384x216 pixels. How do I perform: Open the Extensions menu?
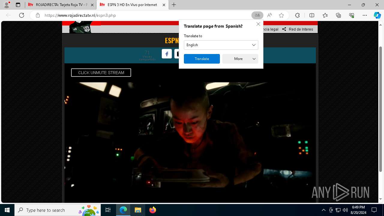coord(297,15)
